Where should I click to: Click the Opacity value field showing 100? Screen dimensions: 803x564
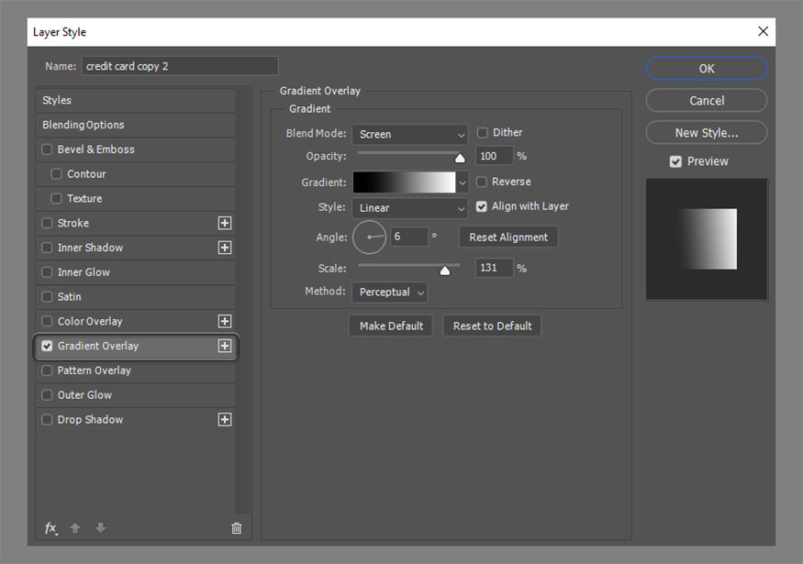495,156
